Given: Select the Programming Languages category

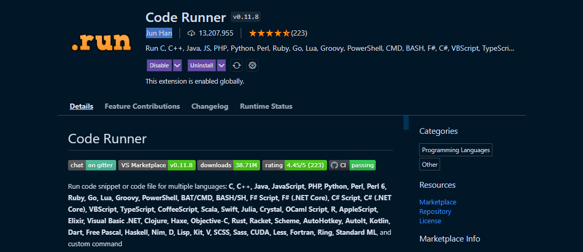Looking at the screenshot, I should 456,150.
